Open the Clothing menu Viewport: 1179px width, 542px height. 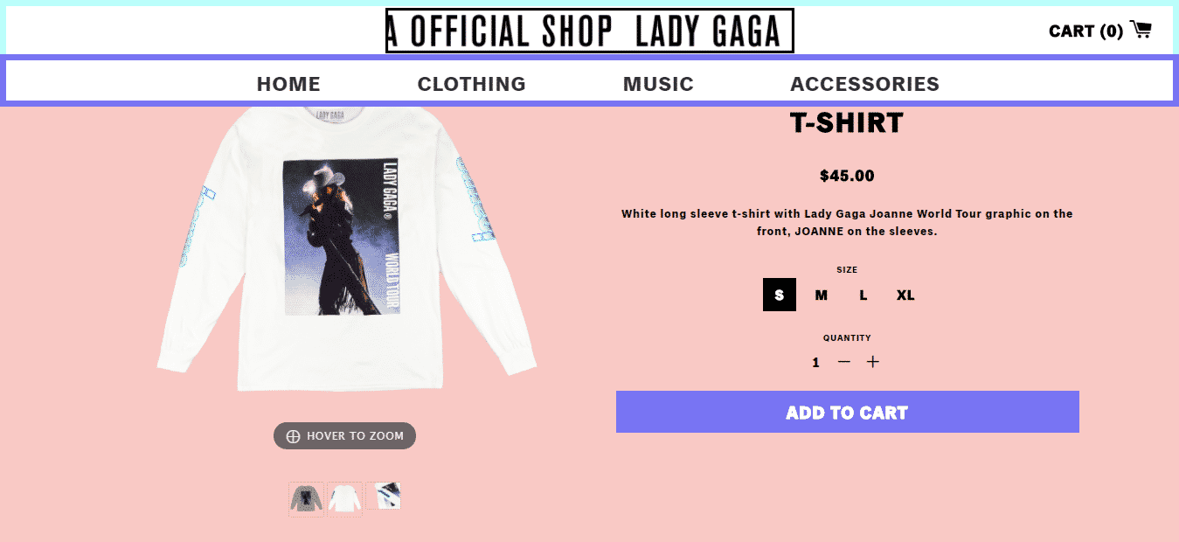tap(471, 84)
